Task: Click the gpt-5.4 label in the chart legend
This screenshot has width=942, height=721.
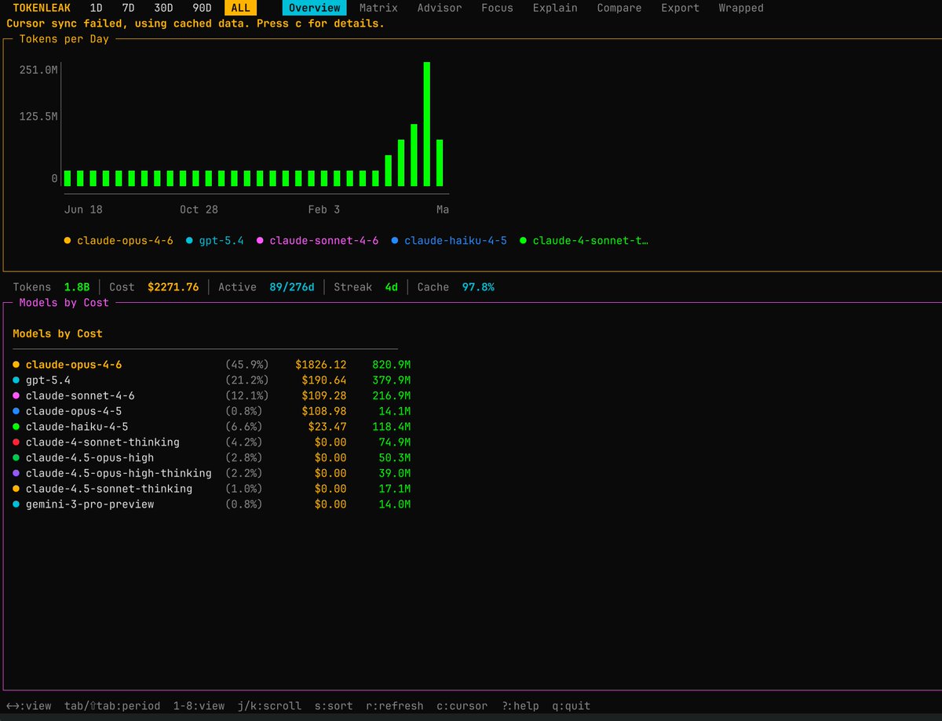Action: 221,241
